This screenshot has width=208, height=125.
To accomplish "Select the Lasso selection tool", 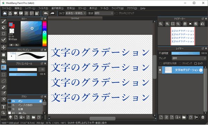I will [3, 81].
